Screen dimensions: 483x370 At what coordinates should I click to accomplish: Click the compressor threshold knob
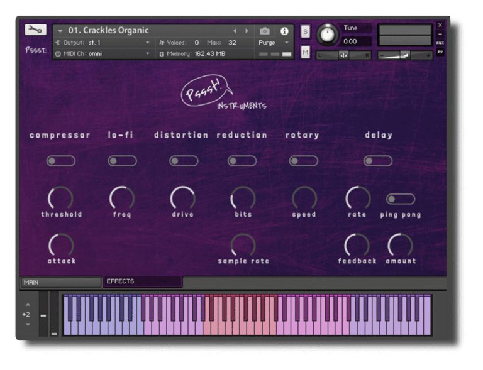point(60,198)
